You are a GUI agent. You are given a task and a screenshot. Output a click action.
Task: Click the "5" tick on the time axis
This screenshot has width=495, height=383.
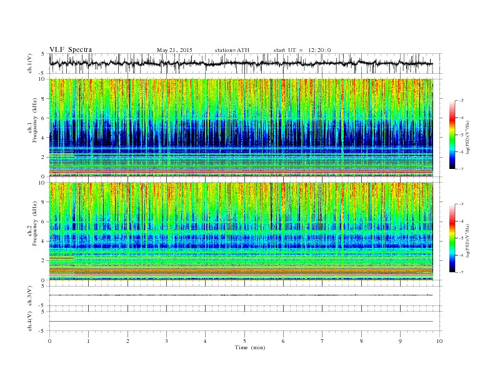244,341
